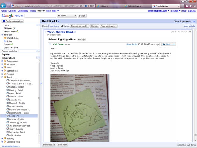Open the Mark all as read dropdown arrow
The image size is (197, 148).
88,26
